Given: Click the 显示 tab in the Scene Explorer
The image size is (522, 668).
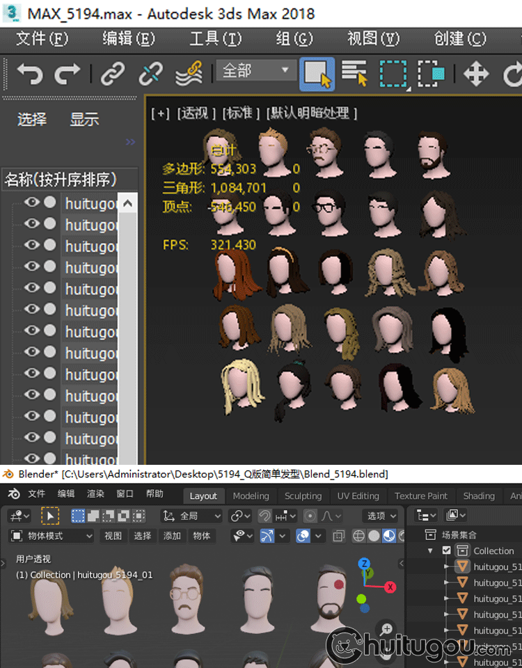Looking at the screenshot, I should [84, 120].
